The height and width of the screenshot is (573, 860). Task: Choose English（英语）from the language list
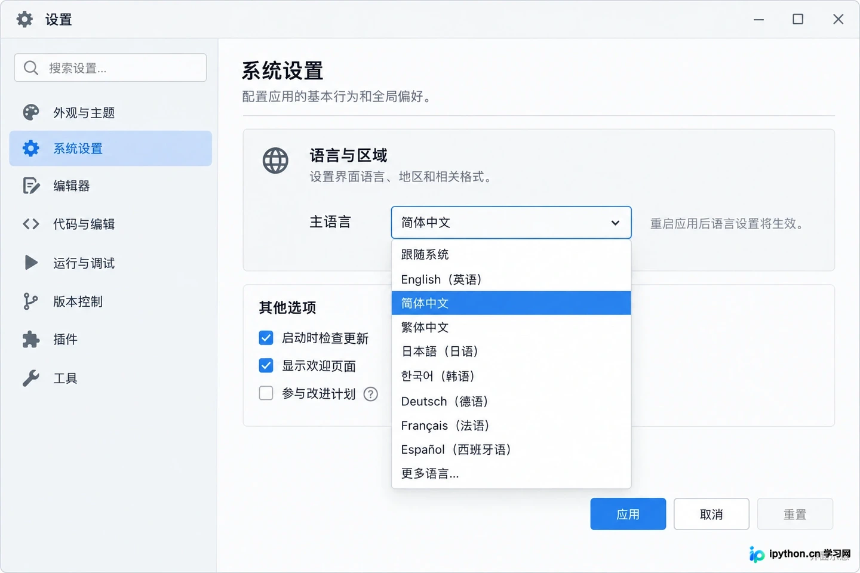pyautogui.click(x=511, y=279)
